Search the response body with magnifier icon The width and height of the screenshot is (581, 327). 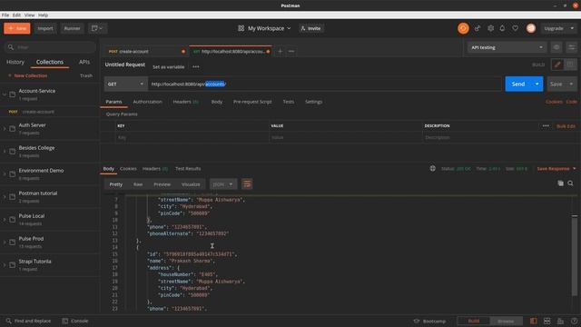pyautogui.click(x=570, y=183)
